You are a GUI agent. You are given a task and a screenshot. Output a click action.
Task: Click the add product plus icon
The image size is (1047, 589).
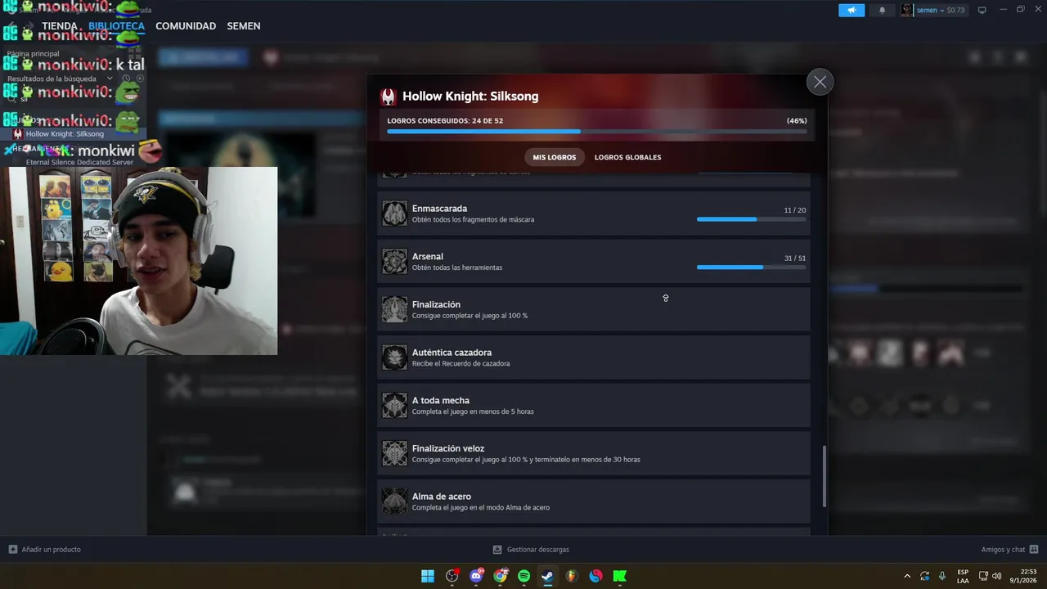tap(13, 550)
